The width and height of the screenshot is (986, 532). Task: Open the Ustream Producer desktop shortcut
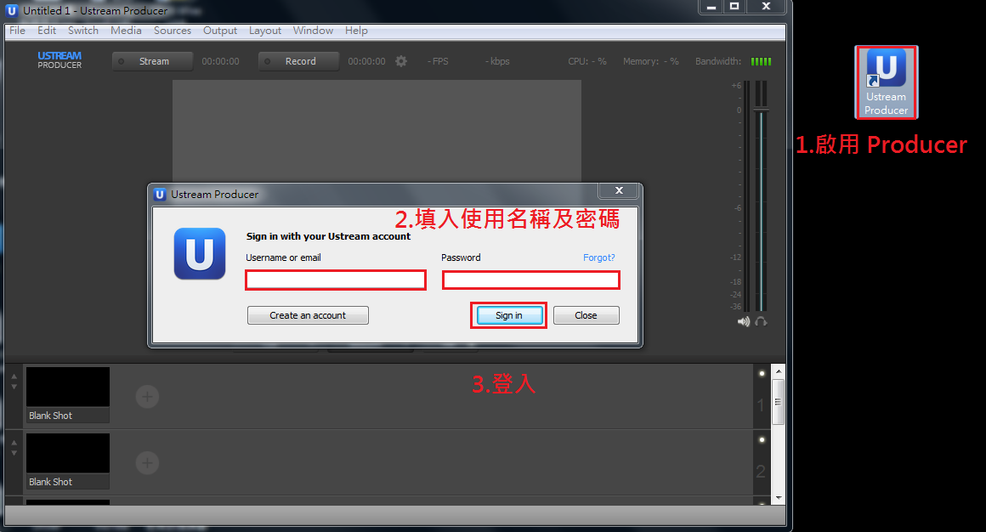886,82
